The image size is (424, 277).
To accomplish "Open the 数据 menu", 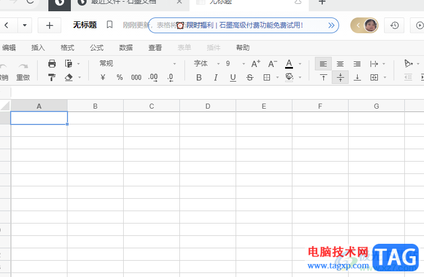I will pyautogui.click(x=126, y=48).
